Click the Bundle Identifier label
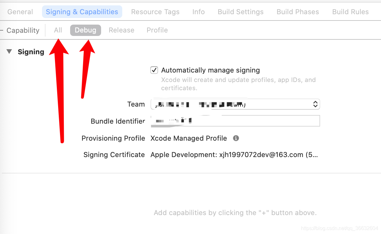 tap(118, 121)
